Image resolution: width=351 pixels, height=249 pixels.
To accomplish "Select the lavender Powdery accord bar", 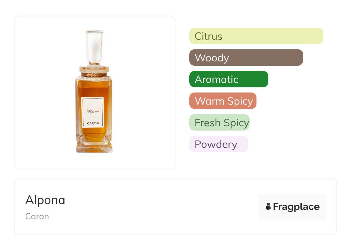I will pos(218,144).
